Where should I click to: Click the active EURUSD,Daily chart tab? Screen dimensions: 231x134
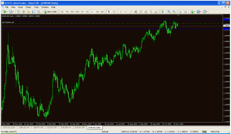95,127
